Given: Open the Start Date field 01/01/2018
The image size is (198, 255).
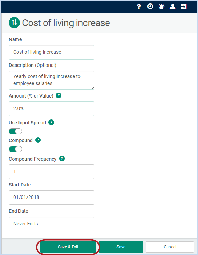Looking at the screenshot, I should tap(52, 198).
